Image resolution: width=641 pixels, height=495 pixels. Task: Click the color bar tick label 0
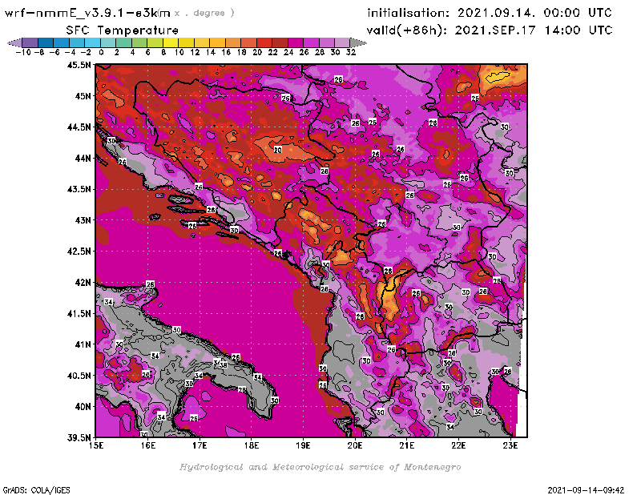coord(101,52)
